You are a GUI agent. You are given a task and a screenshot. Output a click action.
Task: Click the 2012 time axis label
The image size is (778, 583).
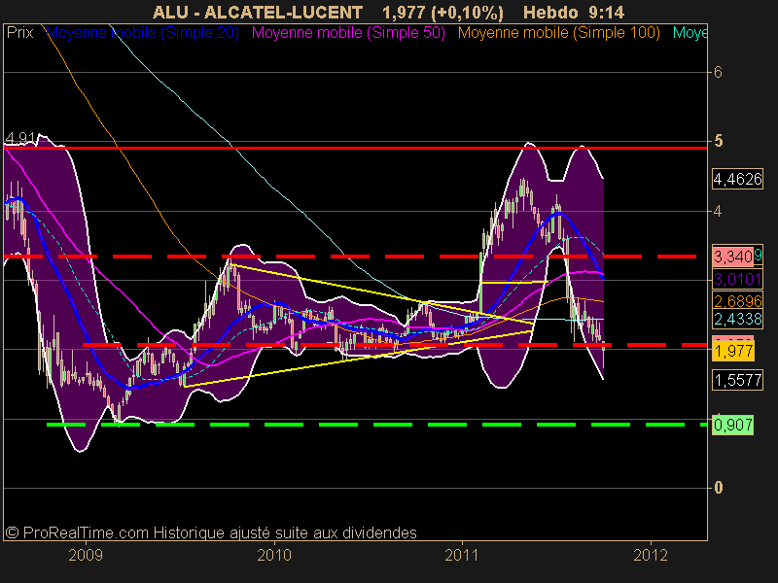click(x=651, y=555)
